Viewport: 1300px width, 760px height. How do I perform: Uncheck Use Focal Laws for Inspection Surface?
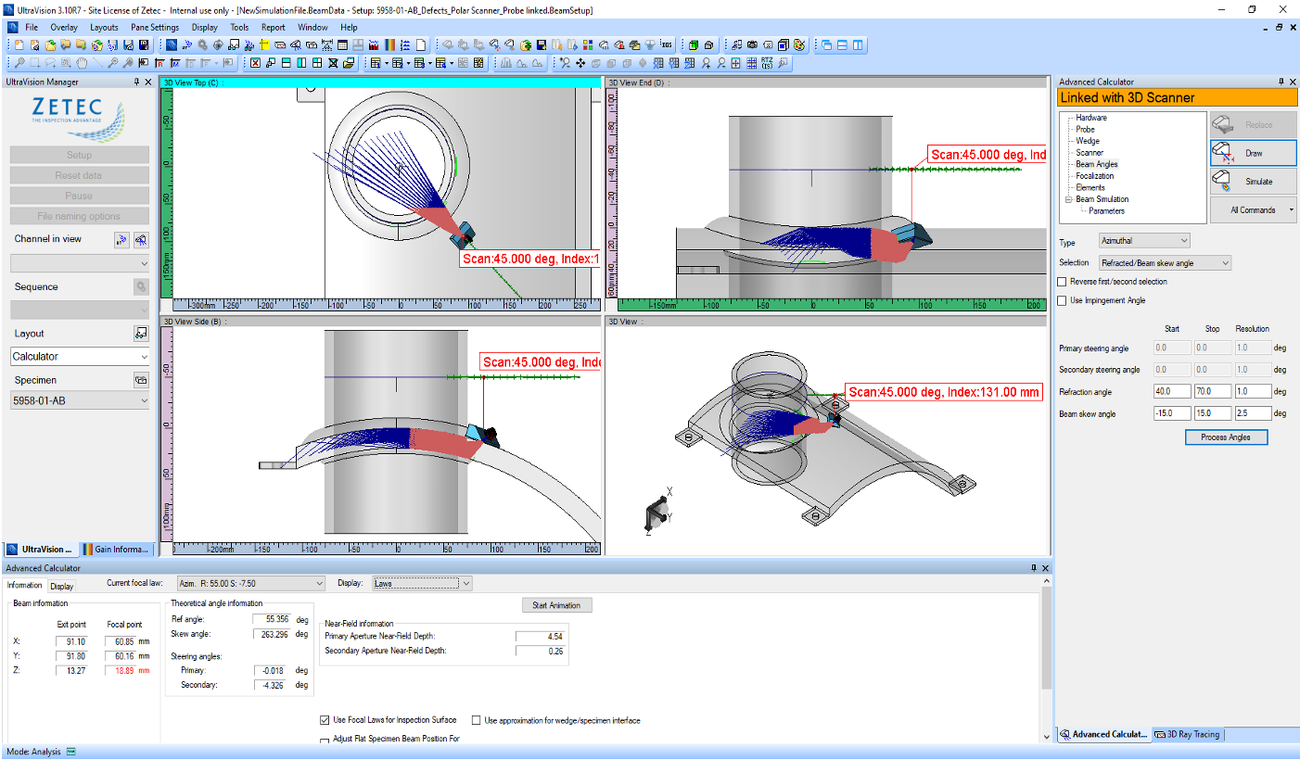[325, 720]
